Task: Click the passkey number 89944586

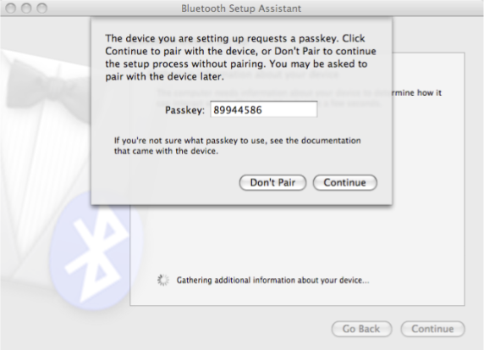Action: point(238,110)
